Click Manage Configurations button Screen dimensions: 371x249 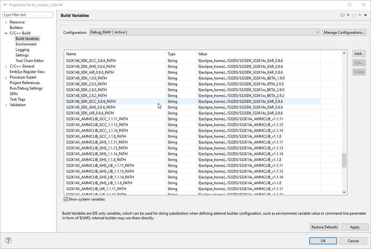pyautogui.click(x=344, y=32)
